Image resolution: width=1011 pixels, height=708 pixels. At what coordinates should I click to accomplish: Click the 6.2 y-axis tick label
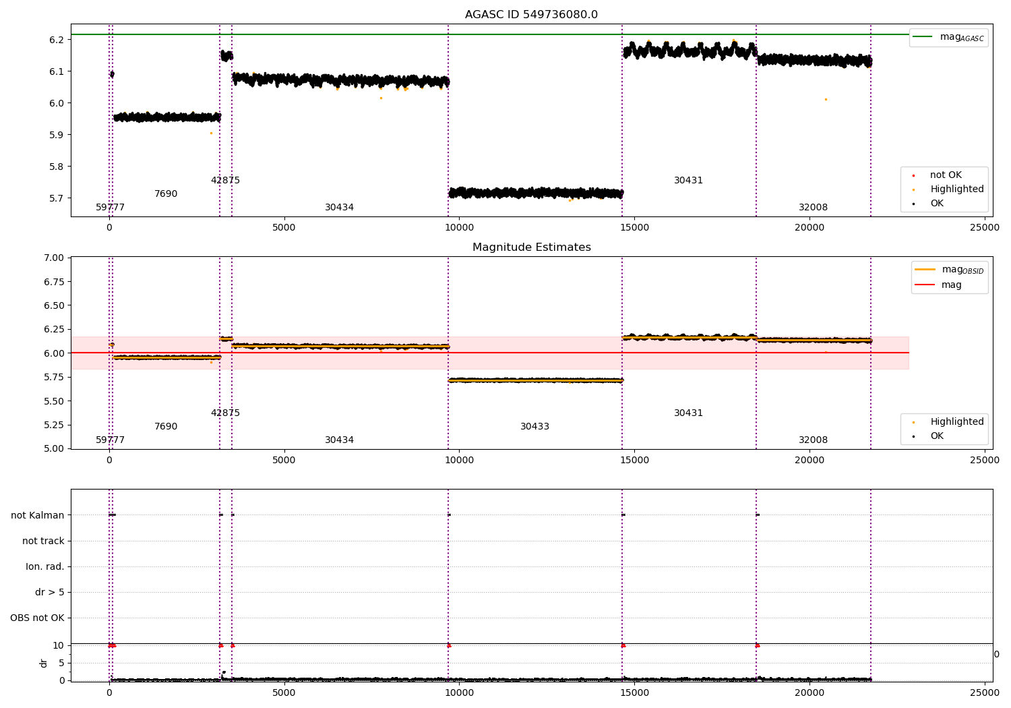coord(57,40)
